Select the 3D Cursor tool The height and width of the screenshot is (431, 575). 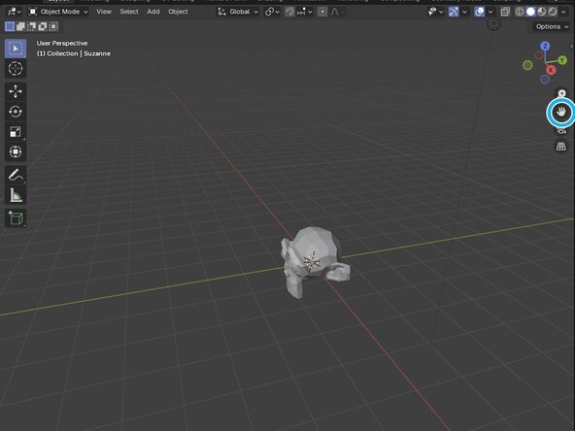coord(16,69)
